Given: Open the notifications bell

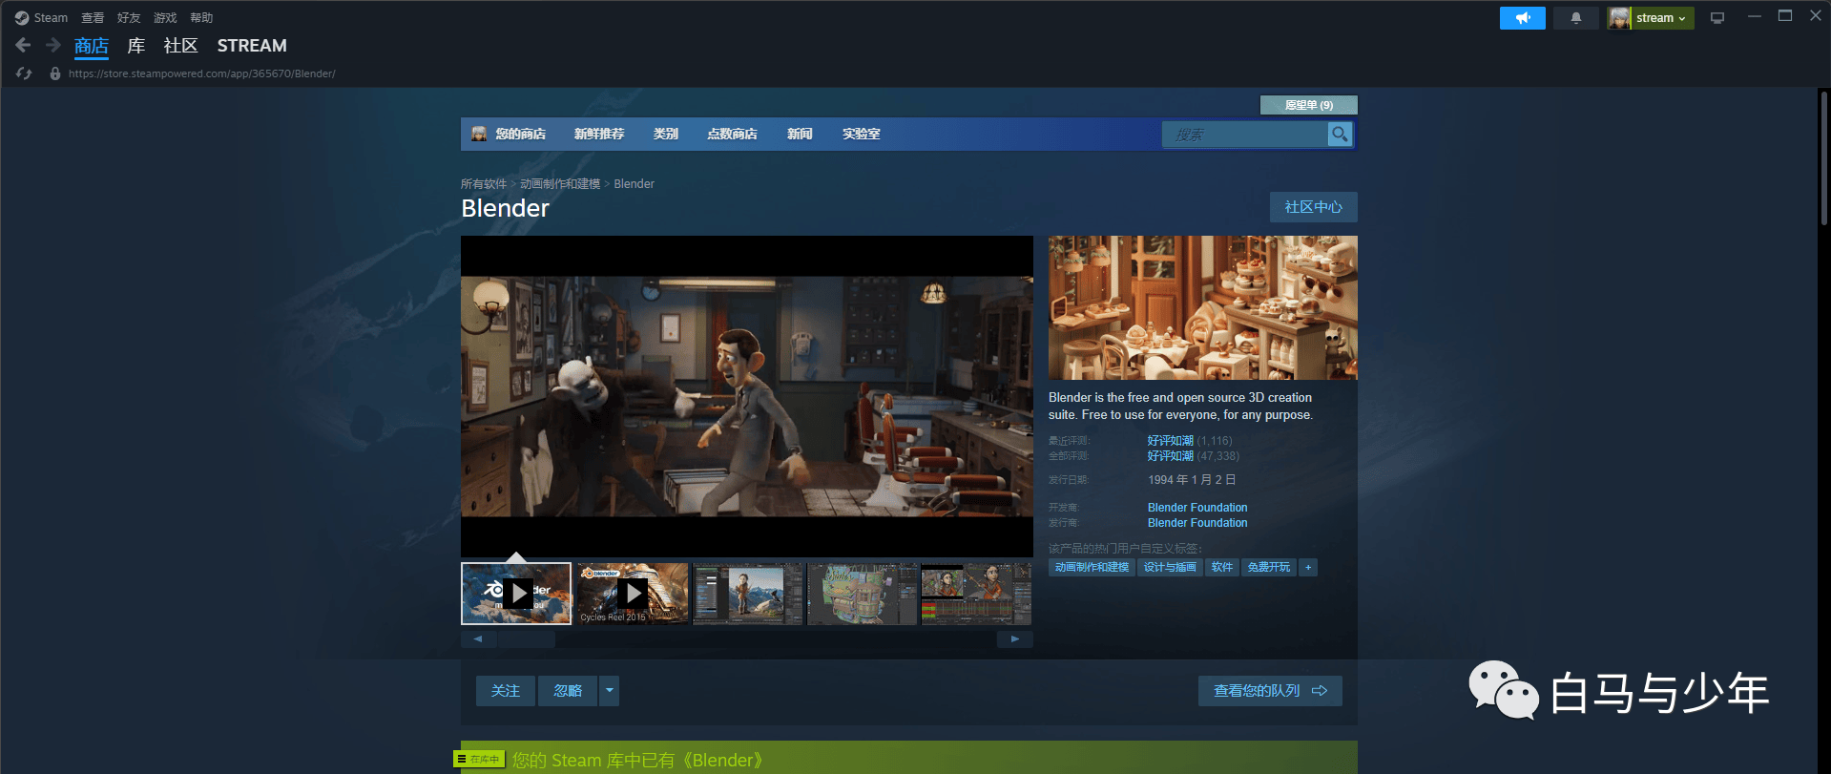Looking at the screenshot, I should pyautogui.click(x=1575, y=18).
